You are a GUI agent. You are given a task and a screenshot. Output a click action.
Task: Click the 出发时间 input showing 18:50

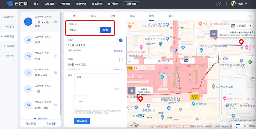[83, 30]
